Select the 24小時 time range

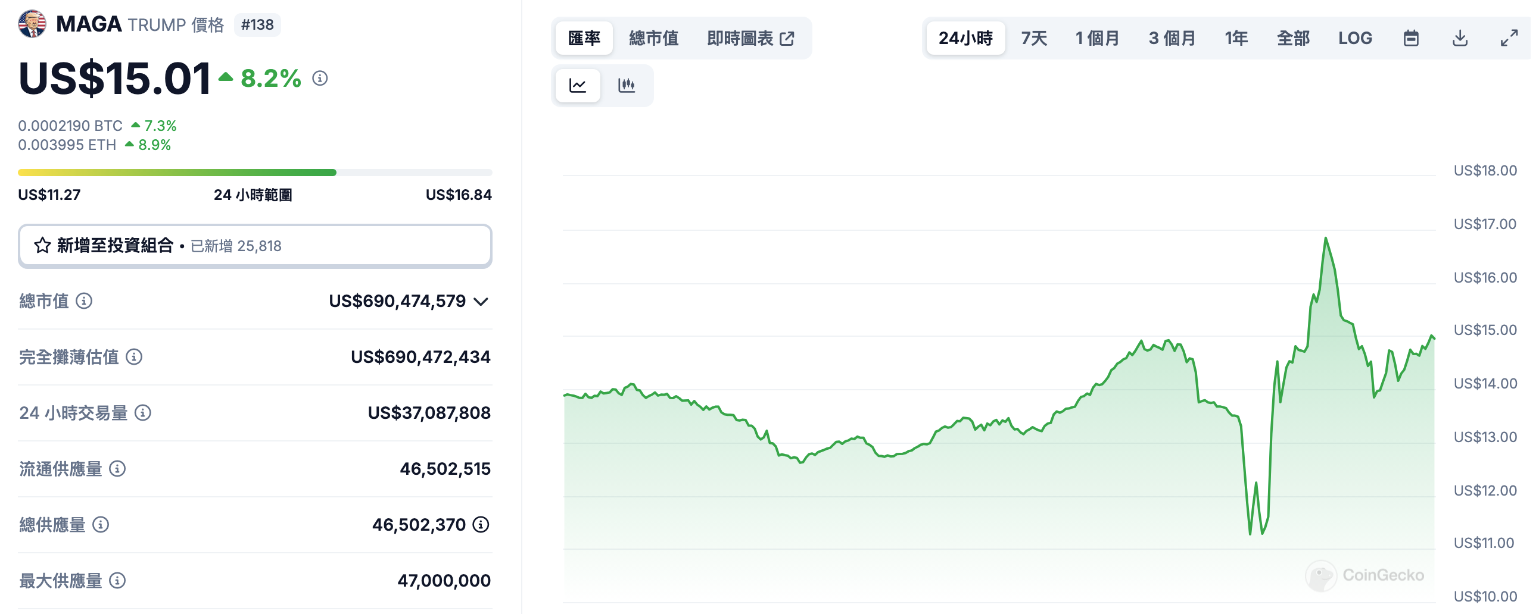pos(965,38)
